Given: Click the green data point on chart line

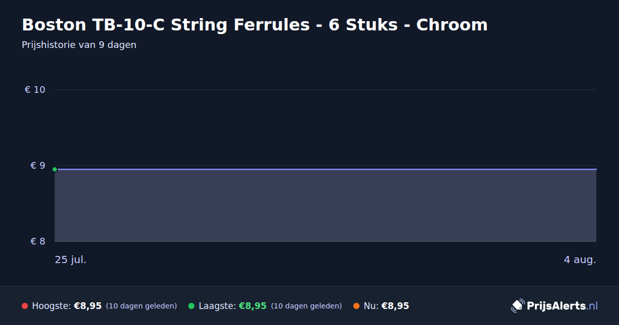Looking at the screenshot, I should point(55,169).
